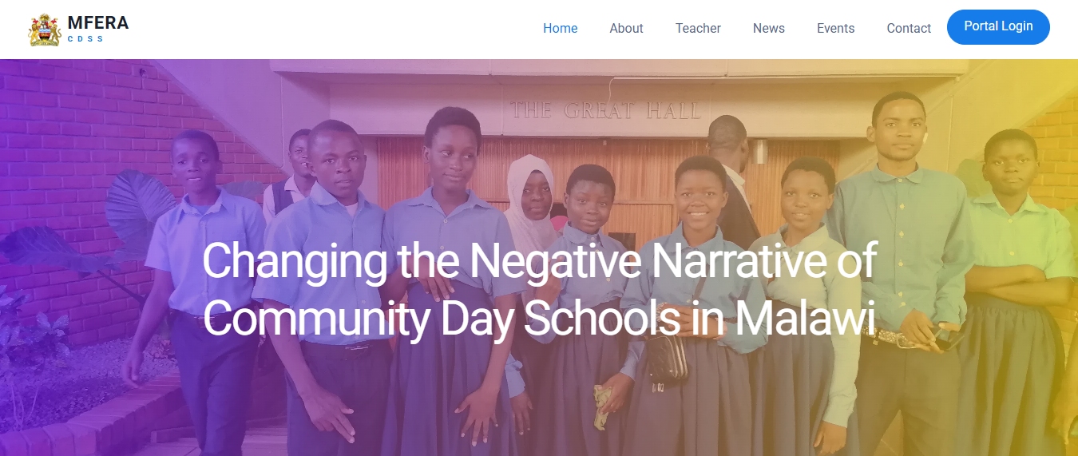This screenshot has height=456, width=1078.
Task: Click the Malawi coat of arms logo
Action: click(x=45, y=30)
